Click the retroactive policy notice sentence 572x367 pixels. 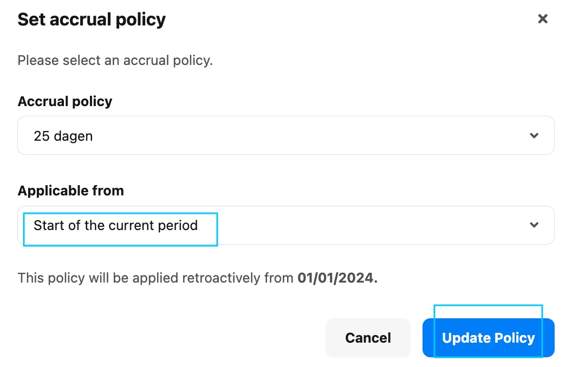[197, 278]
